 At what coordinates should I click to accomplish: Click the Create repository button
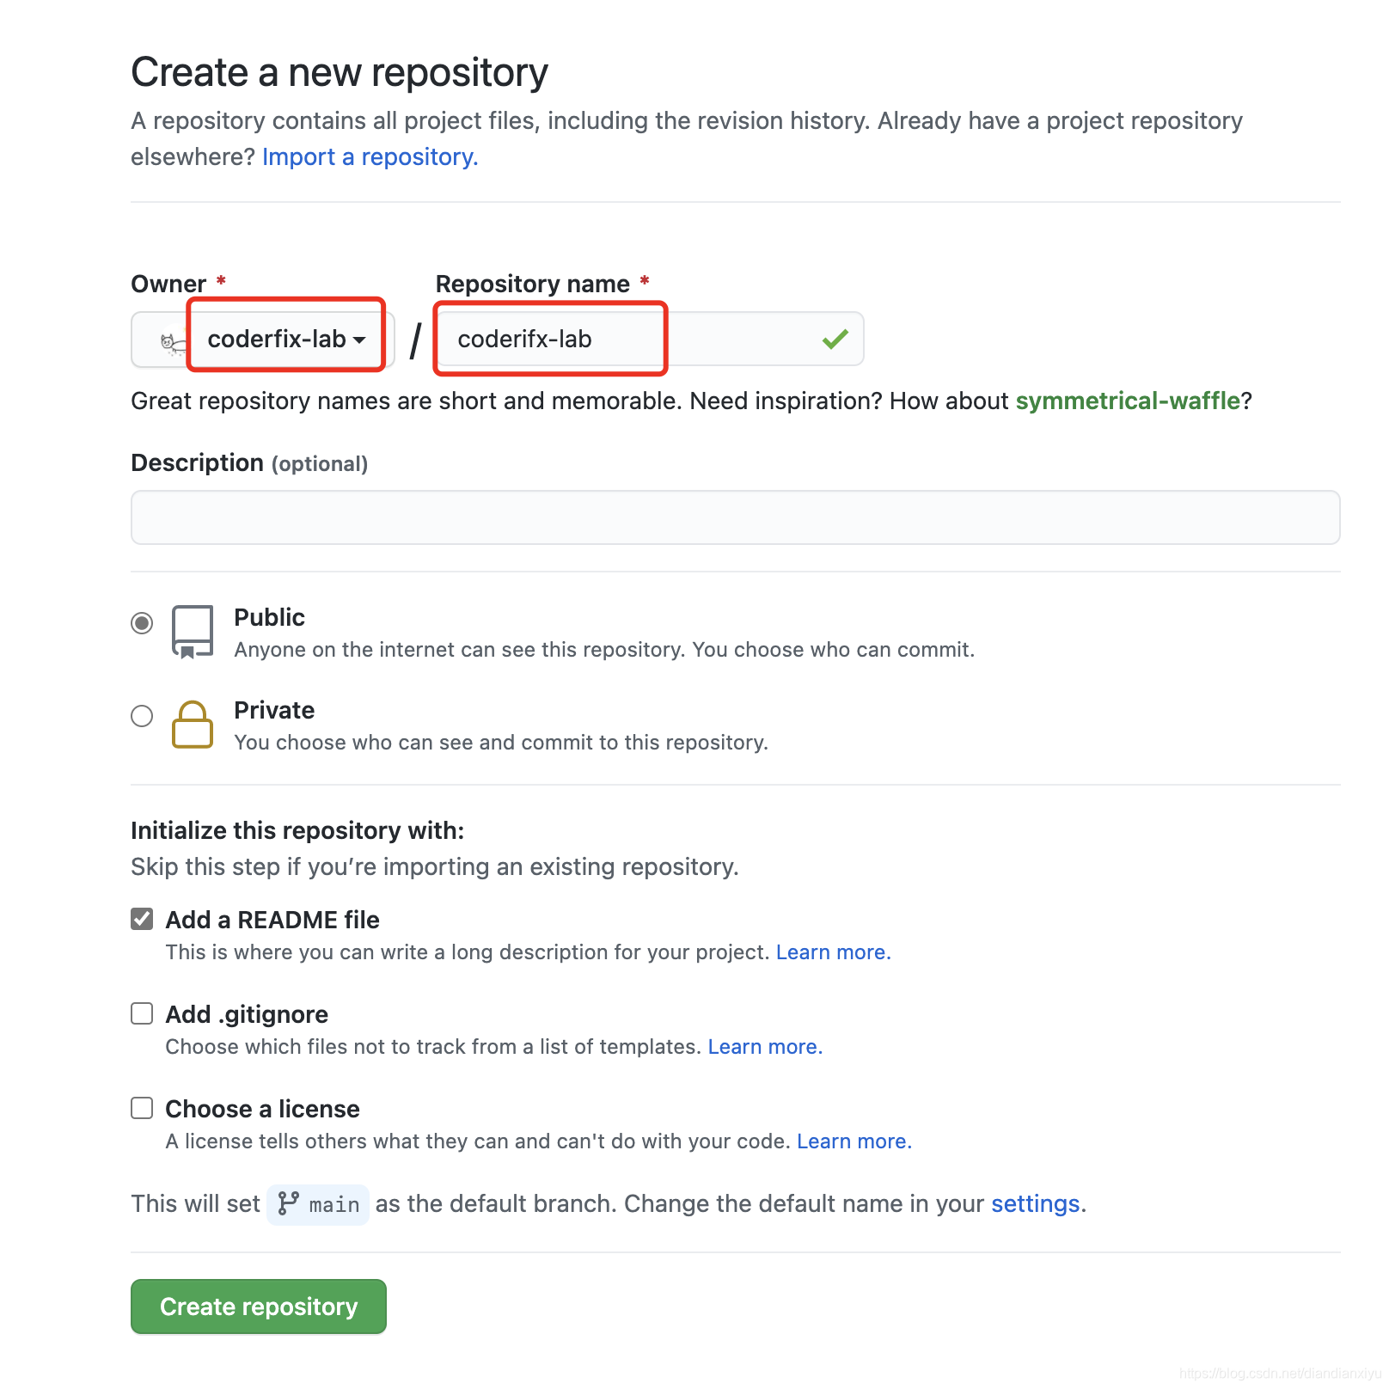pos(259,1306)
